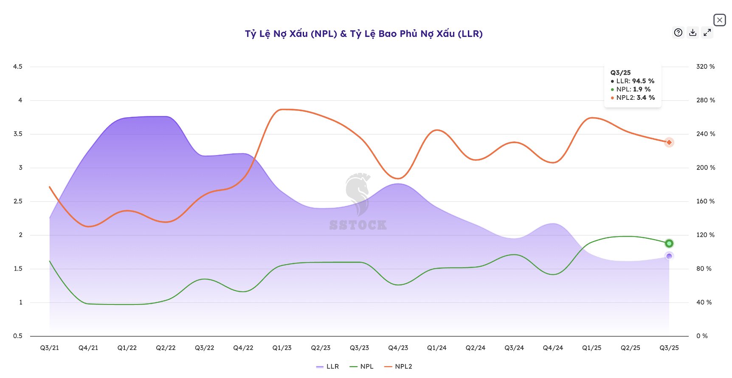Toggle the LLR series legend label

(x=332, y=366)
